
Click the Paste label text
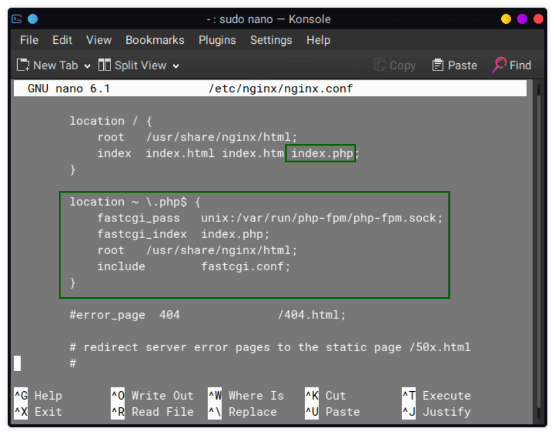[462, 65]
